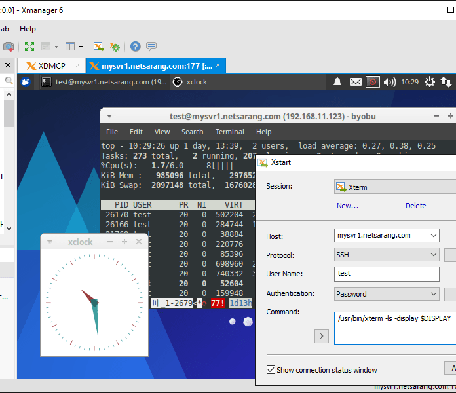
Task: Select the xclock taskbar entry
Action: click(x=190, y=82)
